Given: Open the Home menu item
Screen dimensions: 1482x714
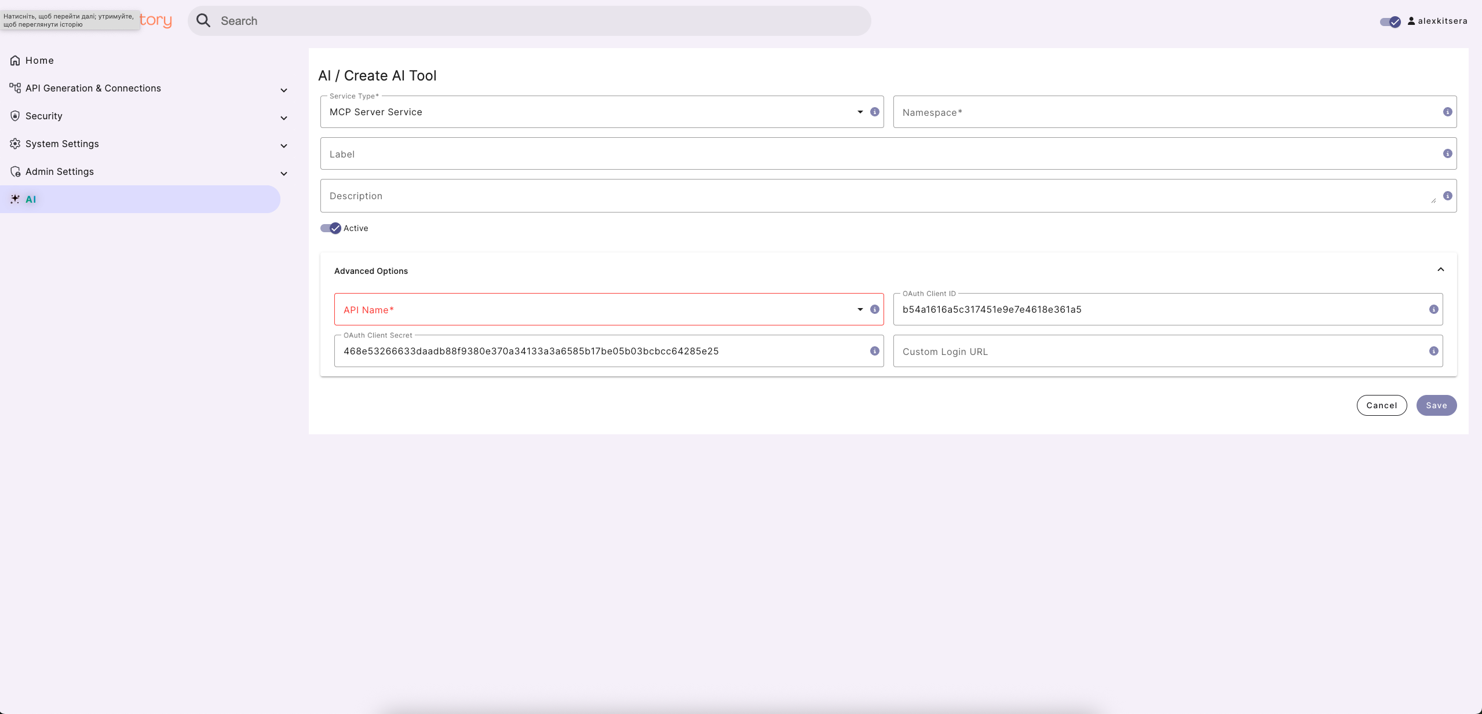Looking at the screenshot, I should tap(39, 61).
